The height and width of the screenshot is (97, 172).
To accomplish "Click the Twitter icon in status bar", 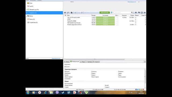I will coord(138,90).
